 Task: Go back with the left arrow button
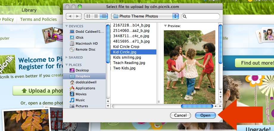pos(70,16)
